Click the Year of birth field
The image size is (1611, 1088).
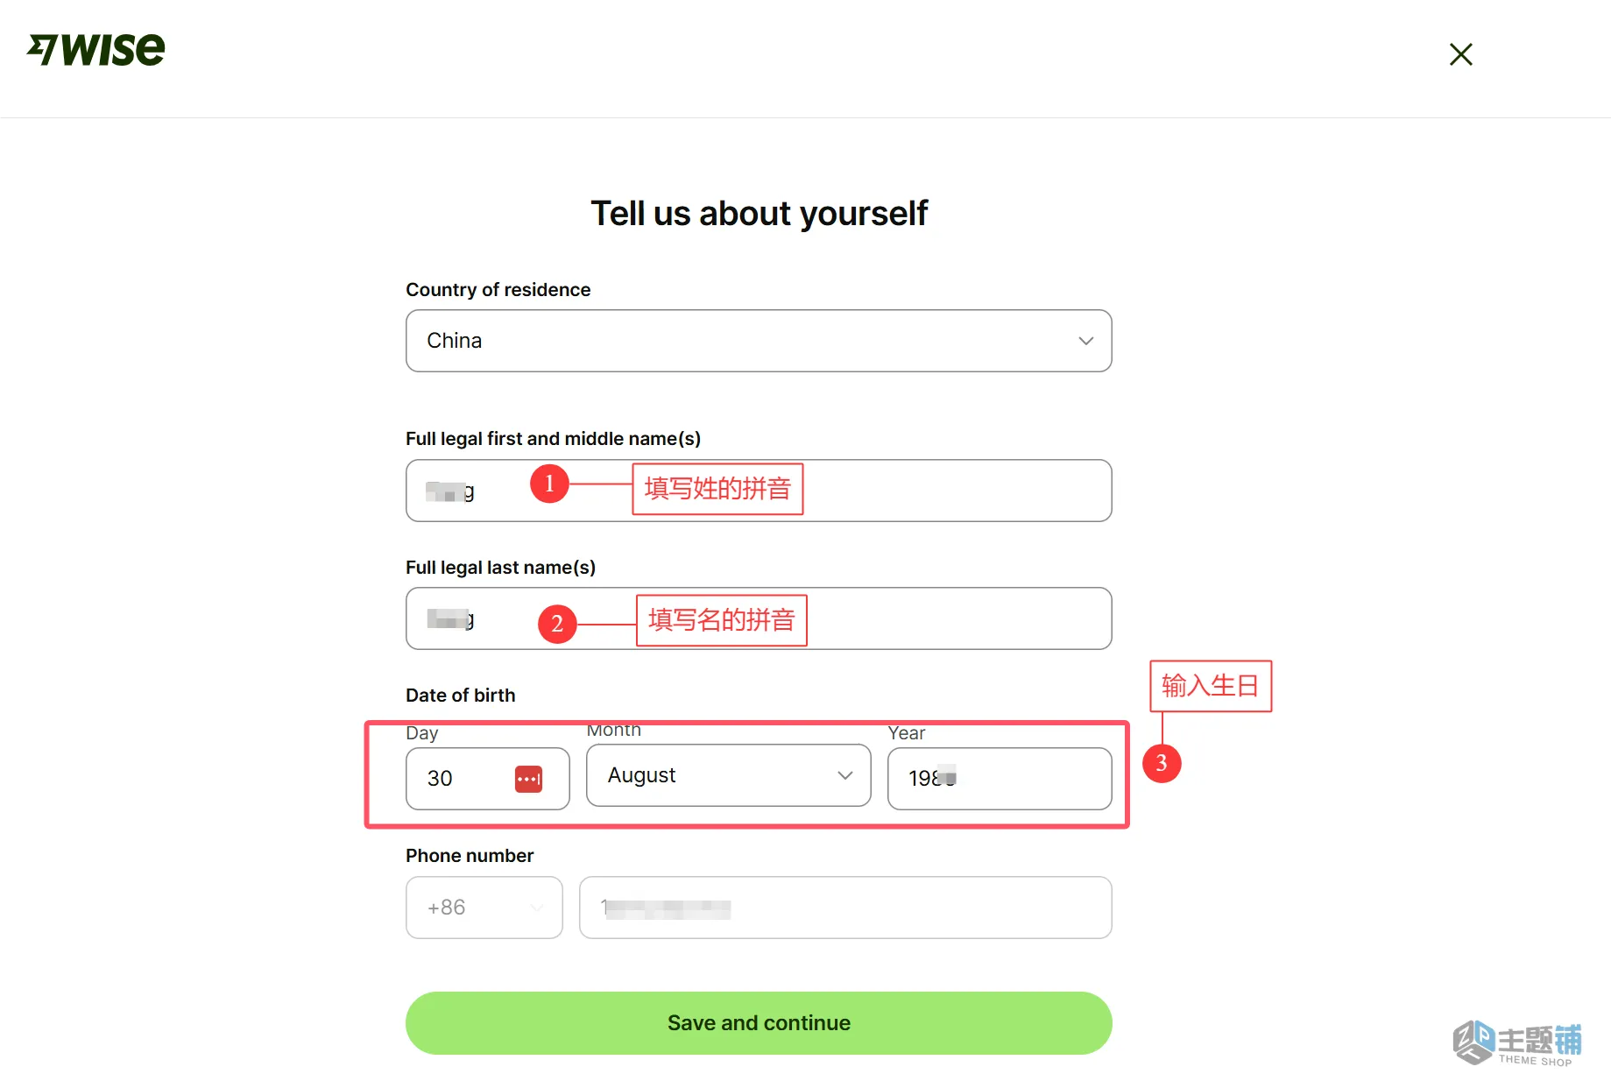coord(1025,779)
